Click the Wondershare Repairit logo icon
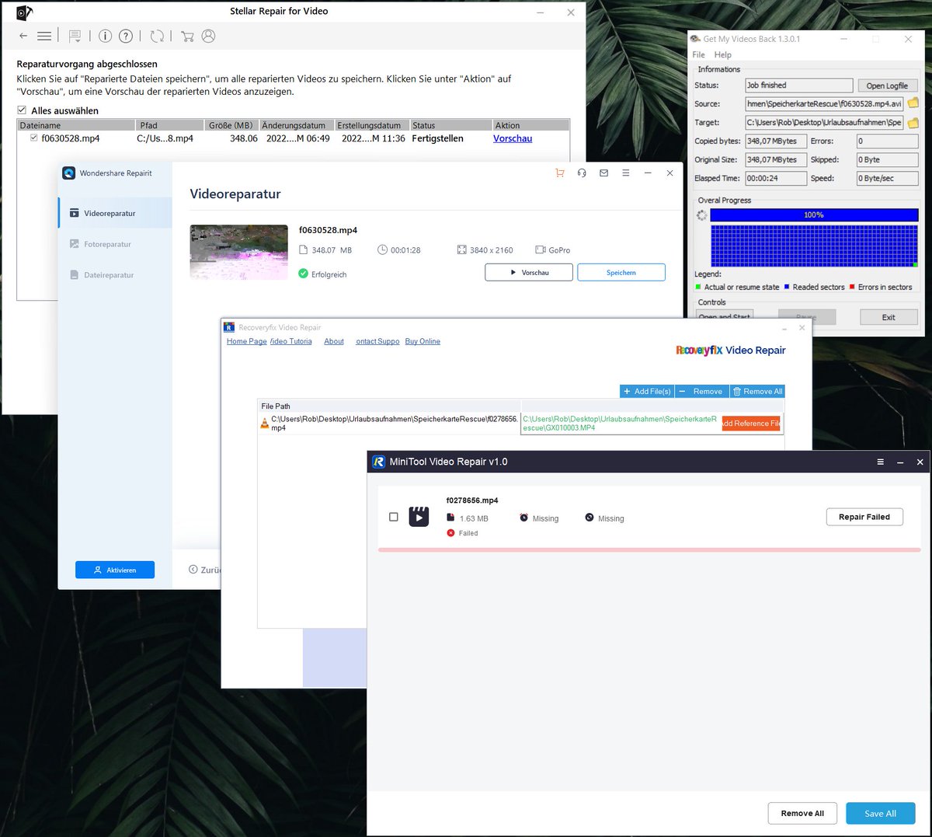The width and height of the screenshot is (932, 837). 68,173
